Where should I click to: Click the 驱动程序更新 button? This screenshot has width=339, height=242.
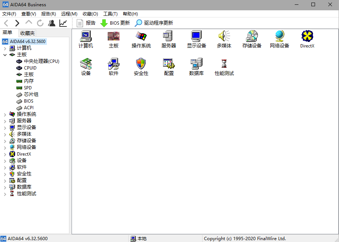(154, 23)
